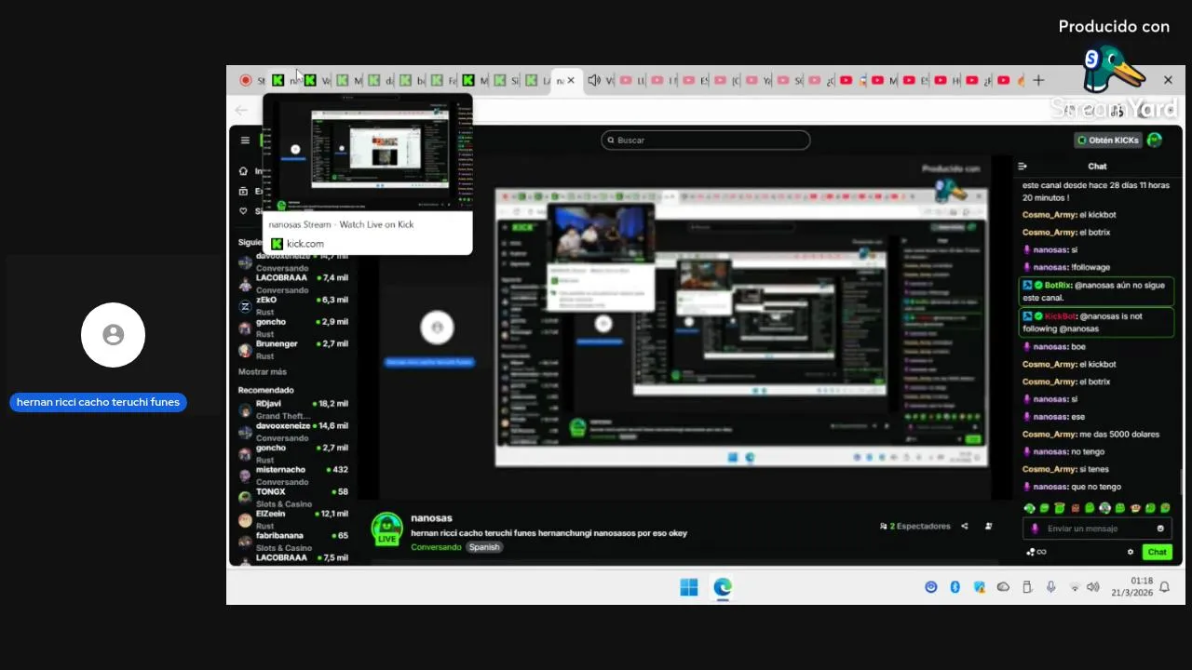Viewport: 1192px width, 670px height.
Task: Click the Windows Security shield tray icon
Action: (x=980, y=587)
